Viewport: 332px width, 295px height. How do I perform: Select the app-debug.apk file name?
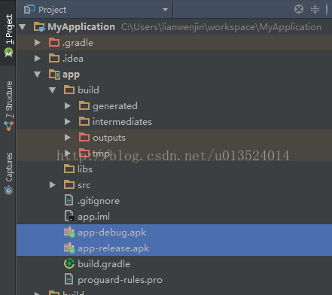tap(112, 233)
